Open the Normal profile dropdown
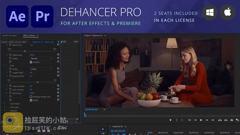Image resolution: width=240 pixels, height=135 pixels. pos(41,58)
